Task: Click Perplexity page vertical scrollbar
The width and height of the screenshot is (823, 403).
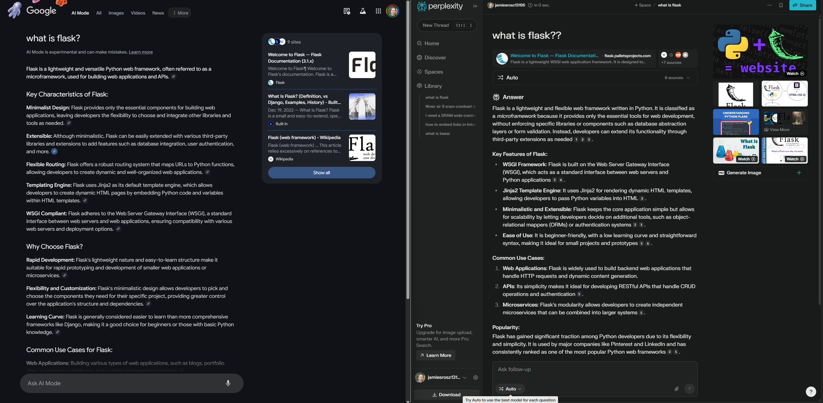Action: (820, 161)
